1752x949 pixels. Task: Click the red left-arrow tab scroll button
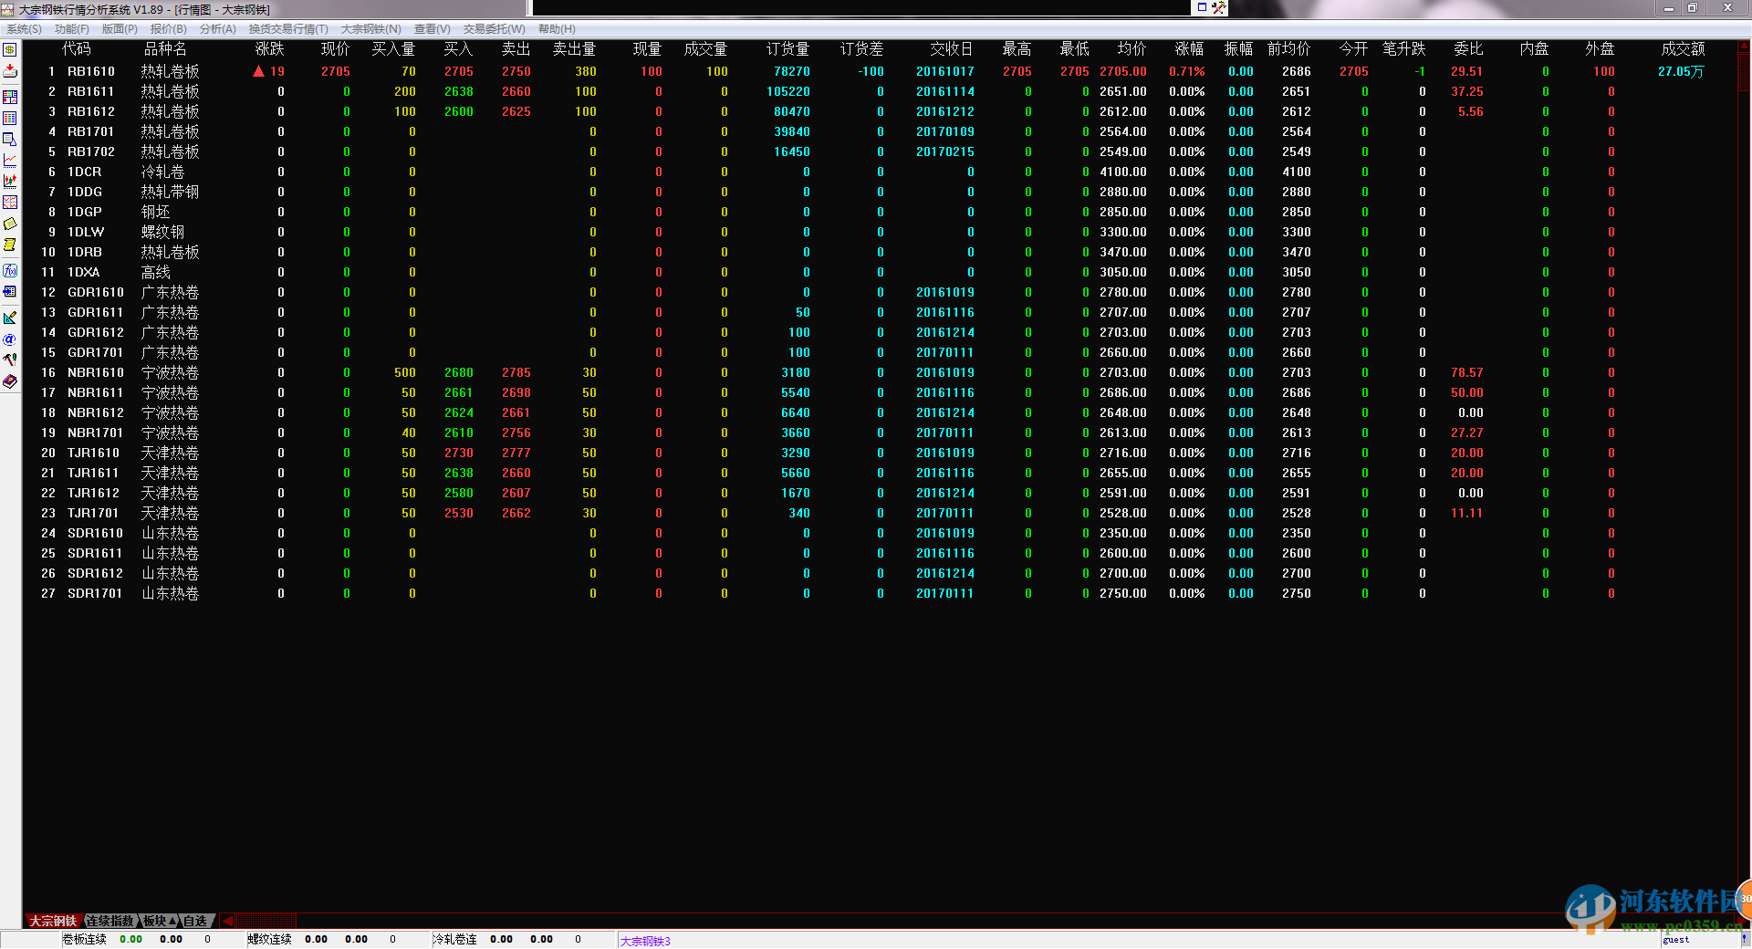(x=227, y=921)
